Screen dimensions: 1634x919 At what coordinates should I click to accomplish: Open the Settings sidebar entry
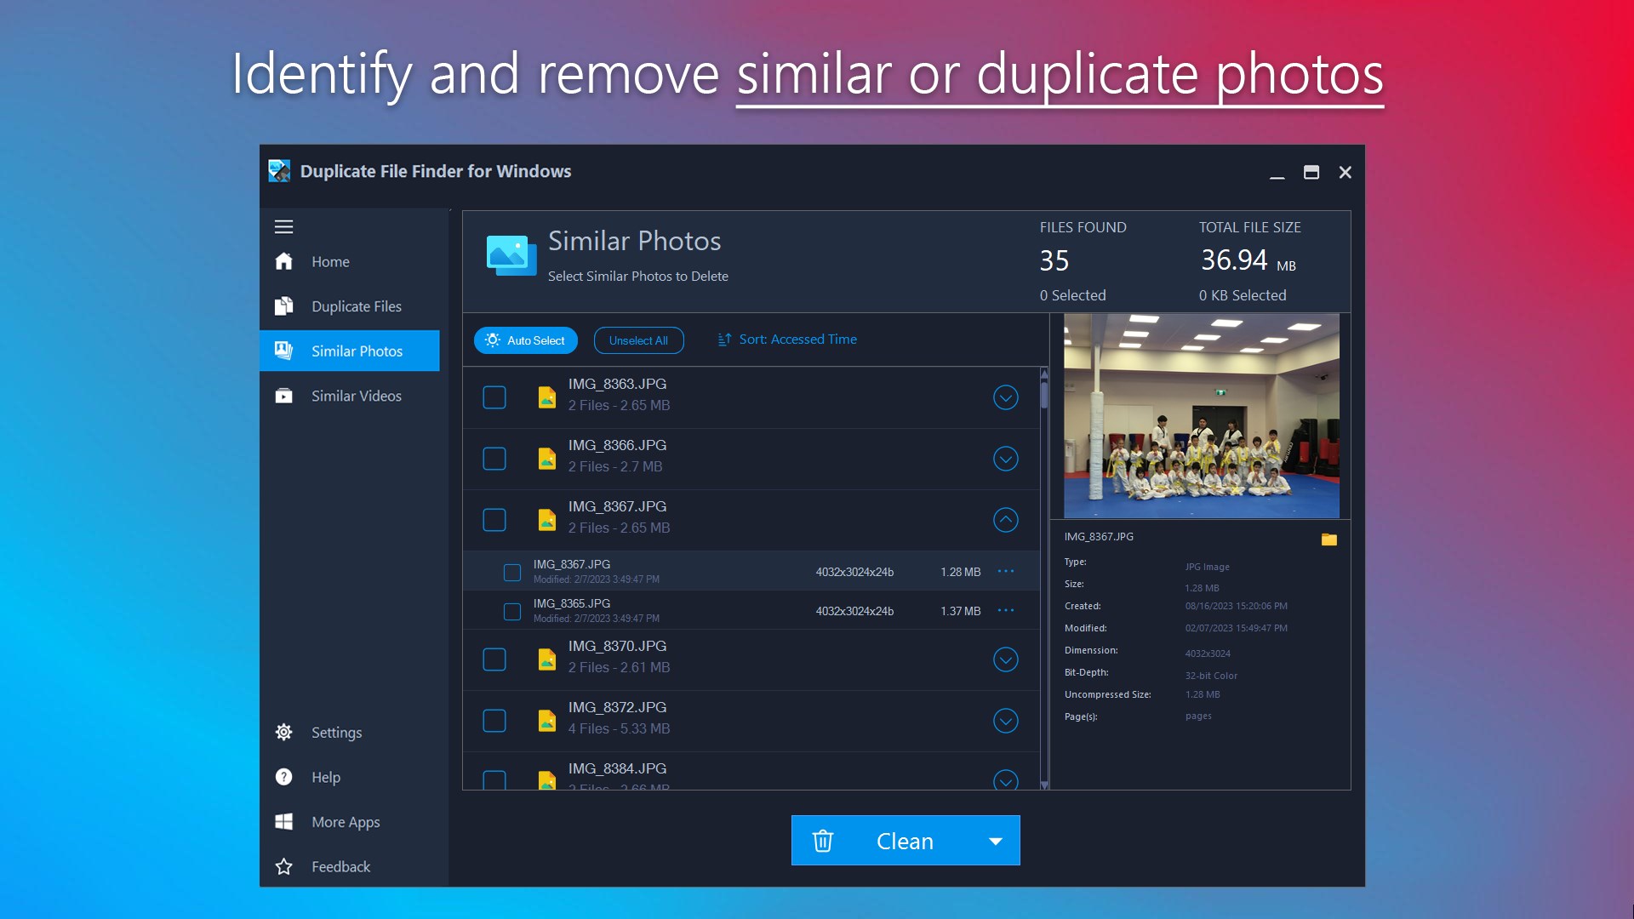[350, 733]
